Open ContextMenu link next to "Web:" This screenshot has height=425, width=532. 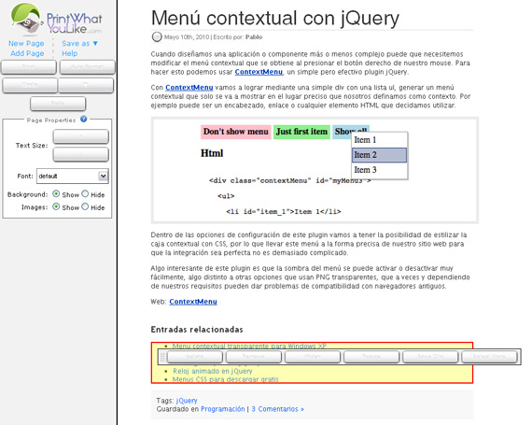[x=193, y=302]
